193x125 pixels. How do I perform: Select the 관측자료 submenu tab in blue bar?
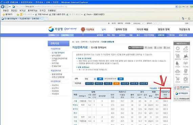pos(161,35)
